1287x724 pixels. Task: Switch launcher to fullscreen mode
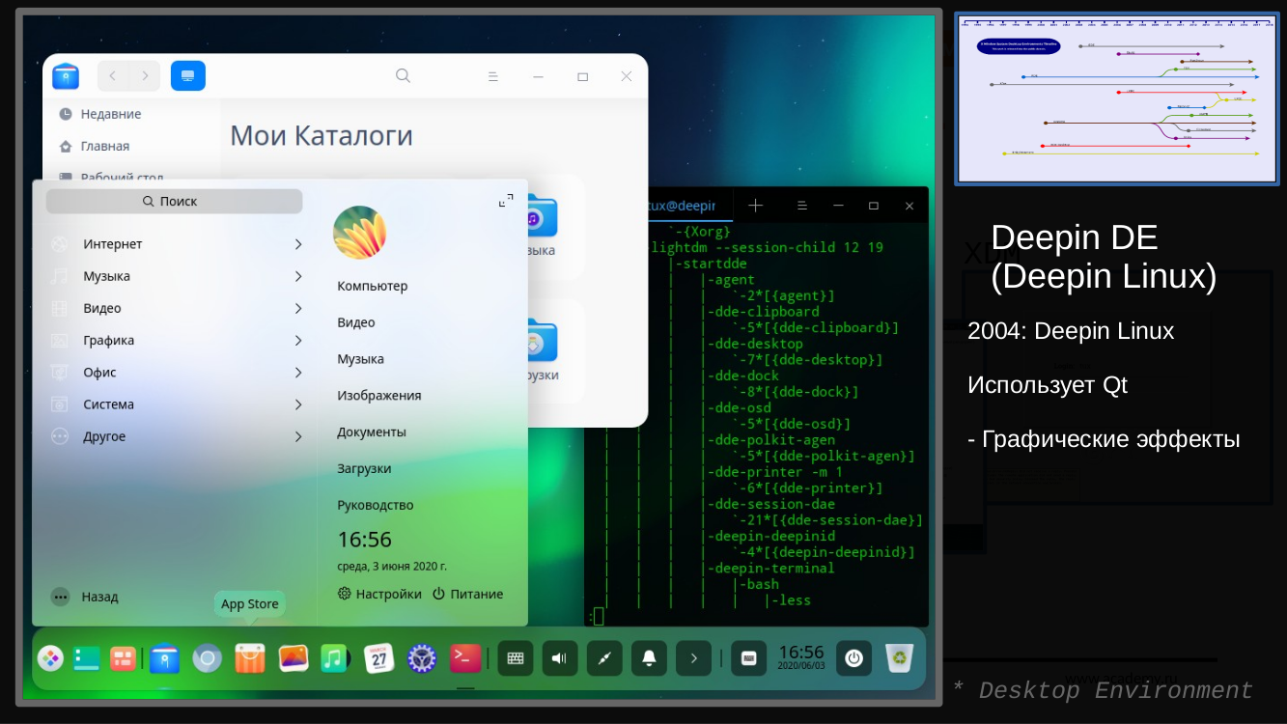506,201
